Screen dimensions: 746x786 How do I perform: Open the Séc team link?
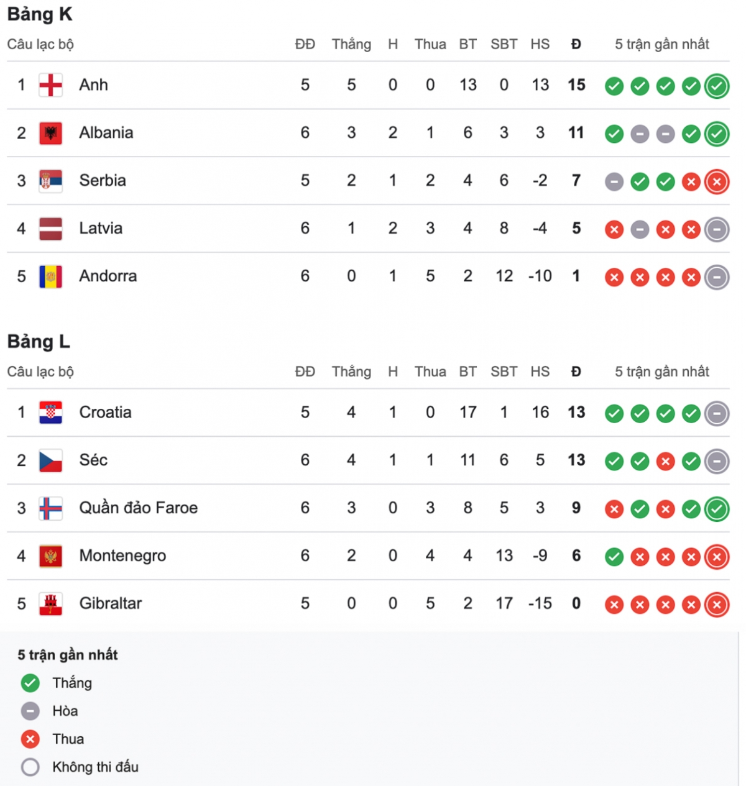tap(93, 460)
